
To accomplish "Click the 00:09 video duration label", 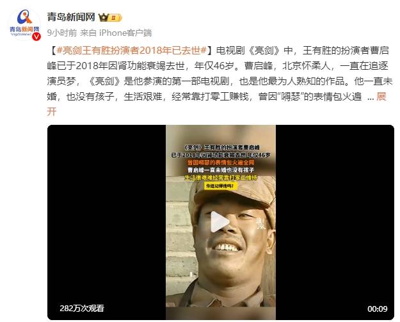I will click(378, 309).
